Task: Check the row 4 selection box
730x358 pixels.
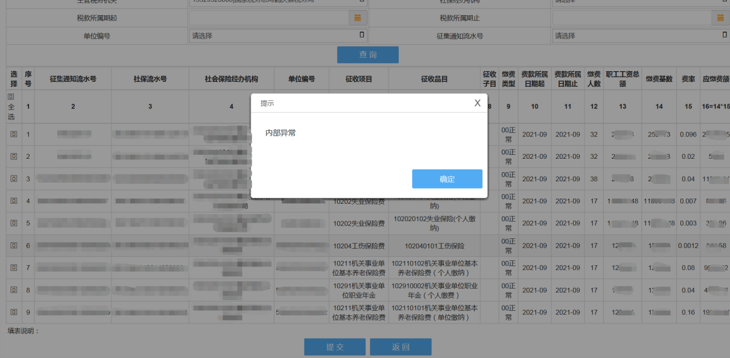Action: [13, 201]
